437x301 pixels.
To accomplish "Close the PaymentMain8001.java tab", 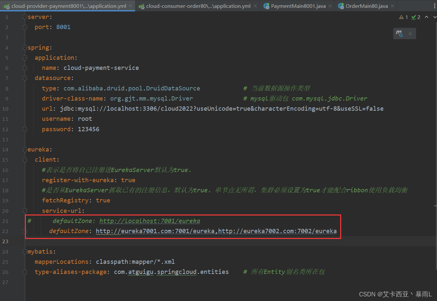I will (330, 6).
